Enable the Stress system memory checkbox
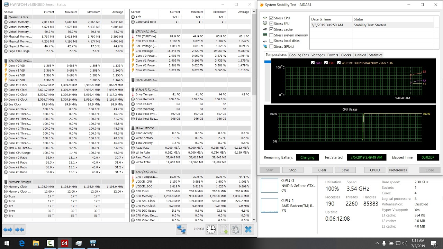The height and width of the screenshot is (249, 443). [x=271, y=35]
